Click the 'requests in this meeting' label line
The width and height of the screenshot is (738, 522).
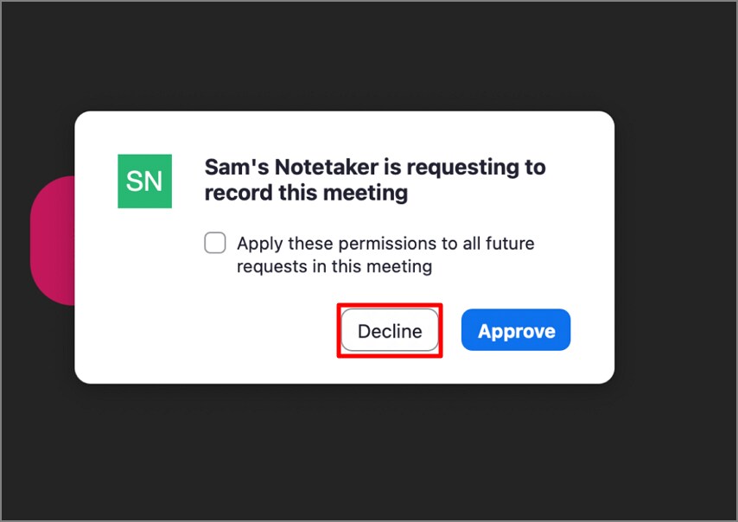click(x=334, y=266)
